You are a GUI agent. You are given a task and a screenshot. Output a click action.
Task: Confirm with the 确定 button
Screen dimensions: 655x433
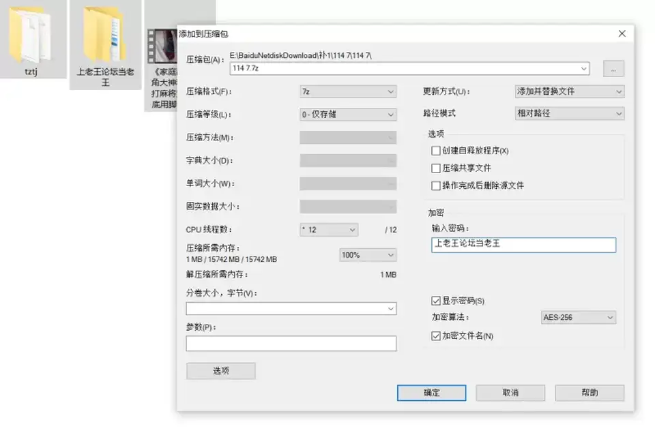[431, 393]
